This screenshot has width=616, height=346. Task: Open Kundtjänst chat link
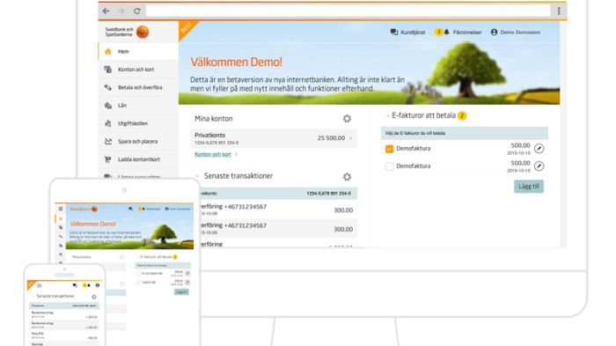tap(407, 33)
